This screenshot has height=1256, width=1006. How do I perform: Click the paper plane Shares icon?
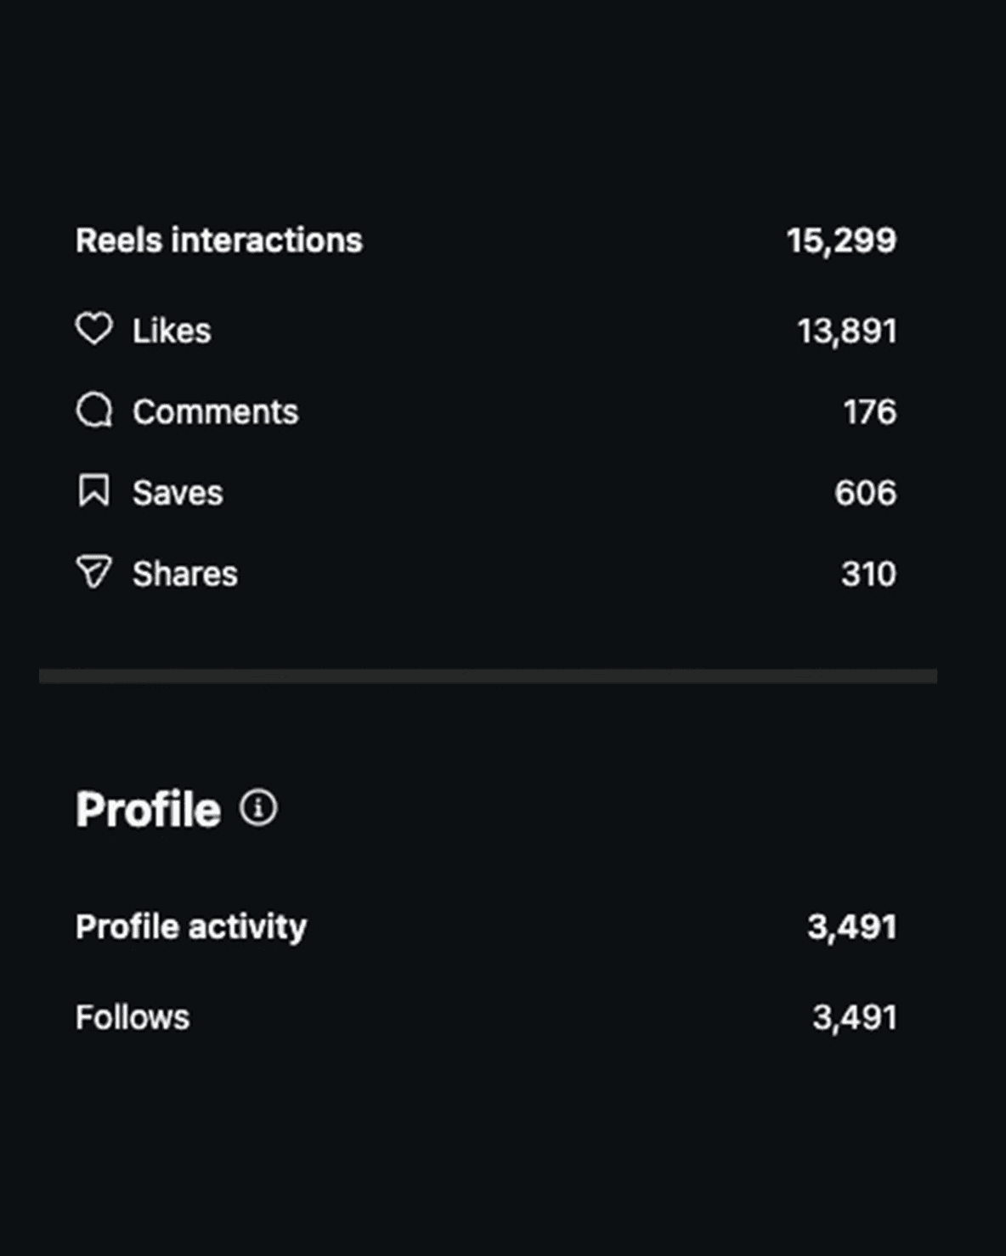tap(93, 572)
